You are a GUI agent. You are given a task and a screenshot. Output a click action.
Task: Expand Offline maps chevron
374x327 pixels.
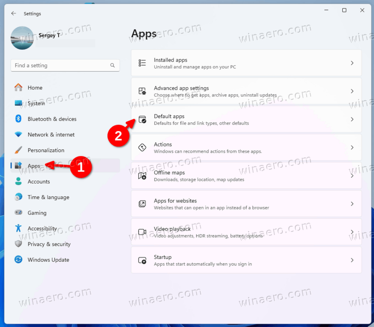352,176
